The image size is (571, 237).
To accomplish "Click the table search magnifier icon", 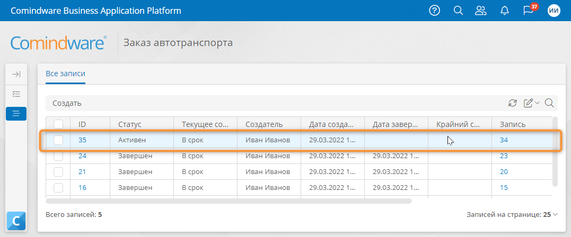I will (x=549, y=103).
